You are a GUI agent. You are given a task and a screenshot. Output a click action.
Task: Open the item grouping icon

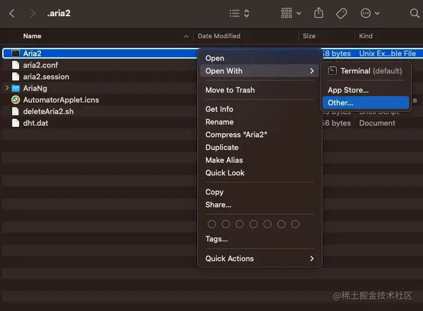pyautogui.click(x=286, y=13)
